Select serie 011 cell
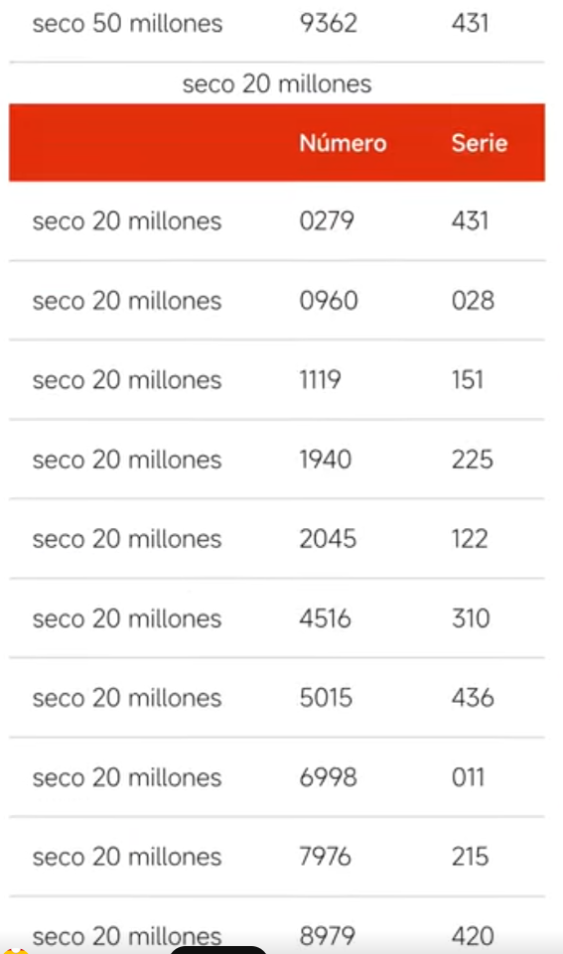The image size is (563, 954). click(x=468, y=777)
